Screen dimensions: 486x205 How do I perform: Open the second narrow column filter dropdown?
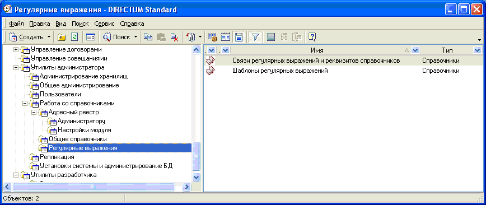(225, 50)
